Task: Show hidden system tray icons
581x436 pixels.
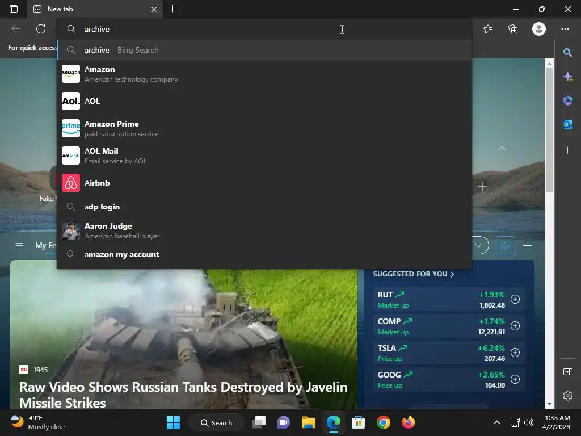Action: [x=497, y=422]
